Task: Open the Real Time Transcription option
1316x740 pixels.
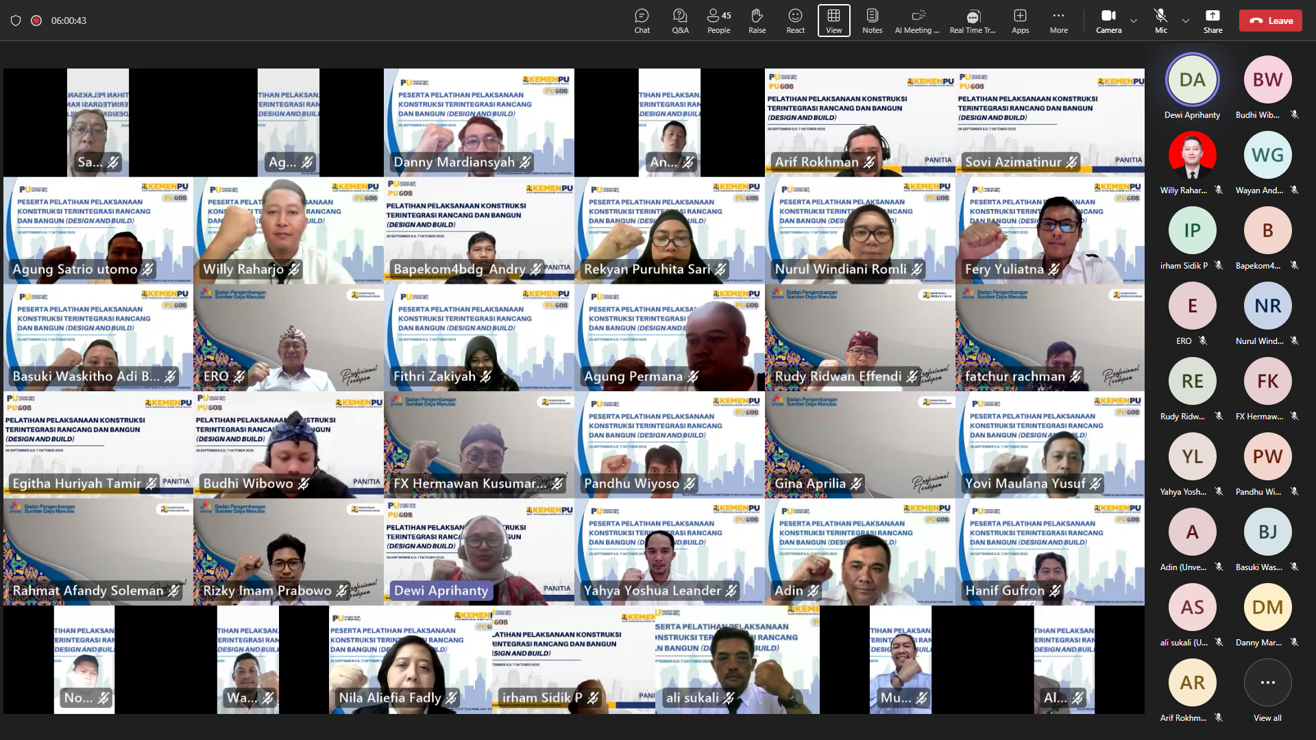Action: coord(972,21)
